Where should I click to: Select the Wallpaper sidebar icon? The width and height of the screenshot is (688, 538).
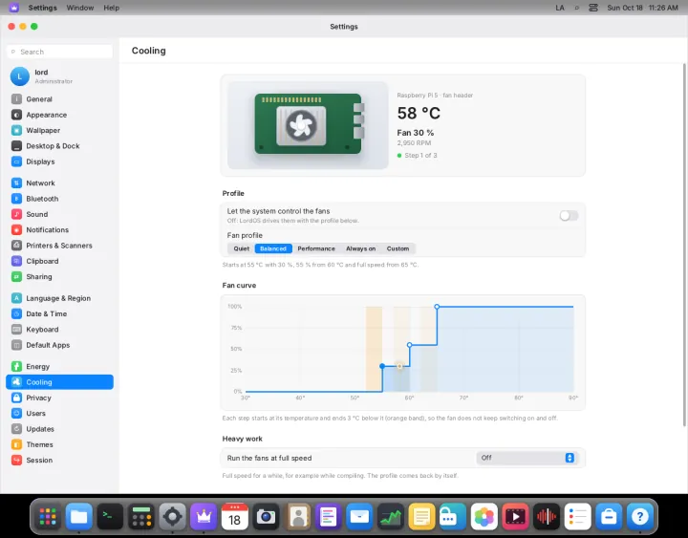coord(16,130)
